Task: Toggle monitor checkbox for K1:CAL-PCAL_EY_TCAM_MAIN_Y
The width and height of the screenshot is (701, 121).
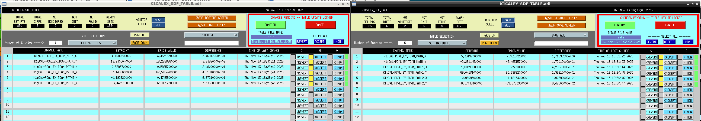Action: (680, 63)
